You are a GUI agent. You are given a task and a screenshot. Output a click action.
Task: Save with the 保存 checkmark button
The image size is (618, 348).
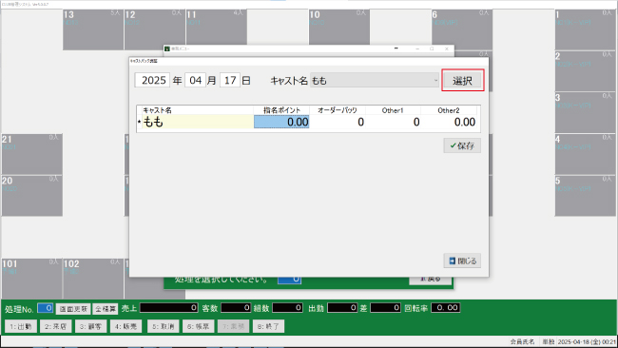(462, 145)
